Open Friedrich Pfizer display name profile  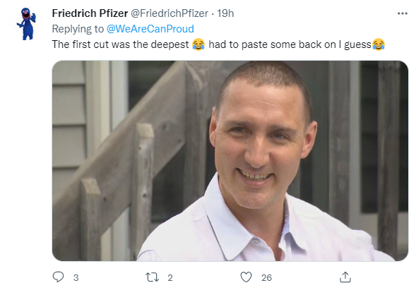point(90,13)
